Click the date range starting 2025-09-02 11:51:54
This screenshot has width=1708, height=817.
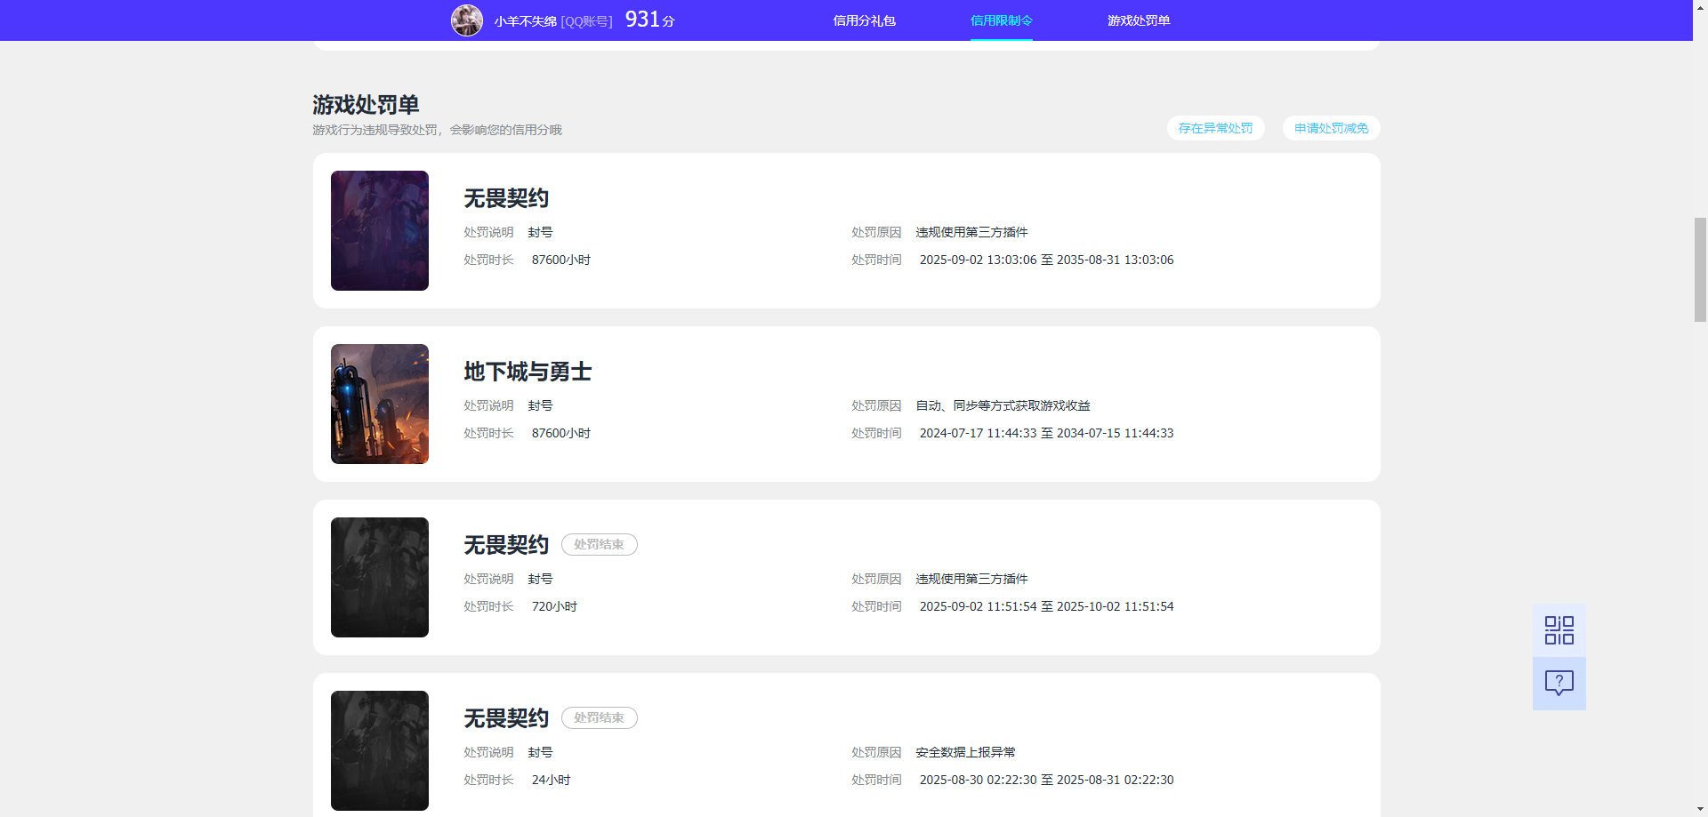tap(1047, 606)
